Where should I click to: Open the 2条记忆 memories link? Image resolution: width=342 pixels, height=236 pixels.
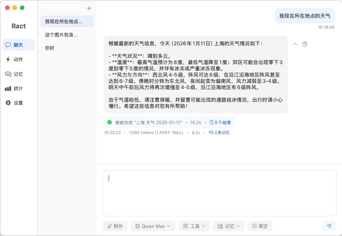coord(219,133)
